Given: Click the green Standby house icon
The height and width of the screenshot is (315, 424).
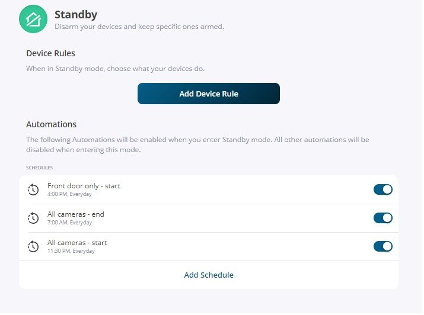Looking at the screenshot, I should click(x=33, y=19).
